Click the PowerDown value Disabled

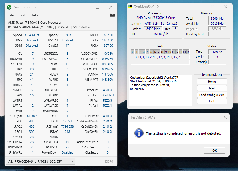point(67,152)
